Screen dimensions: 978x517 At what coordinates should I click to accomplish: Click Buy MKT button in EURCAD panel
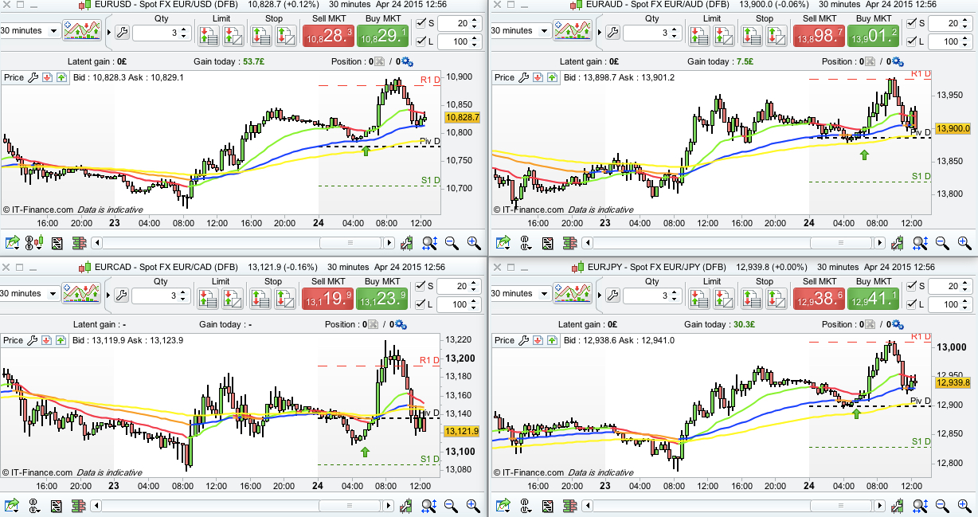tap(382, 299)
